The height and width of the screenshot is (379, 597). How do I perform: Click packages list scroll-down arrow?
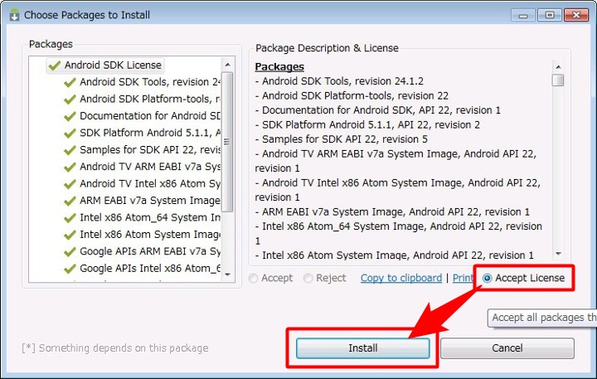[227, 275]
